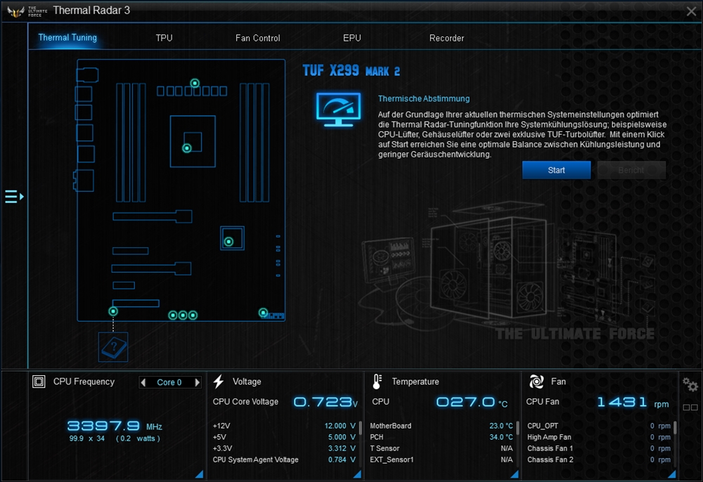
Task: Select the sensor marker at motherboard's bottom-right corner
Action: pos(263,313)
